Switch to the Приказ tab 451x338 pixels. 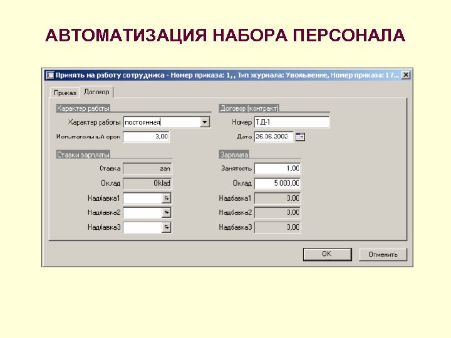click(x=65, y=93)
